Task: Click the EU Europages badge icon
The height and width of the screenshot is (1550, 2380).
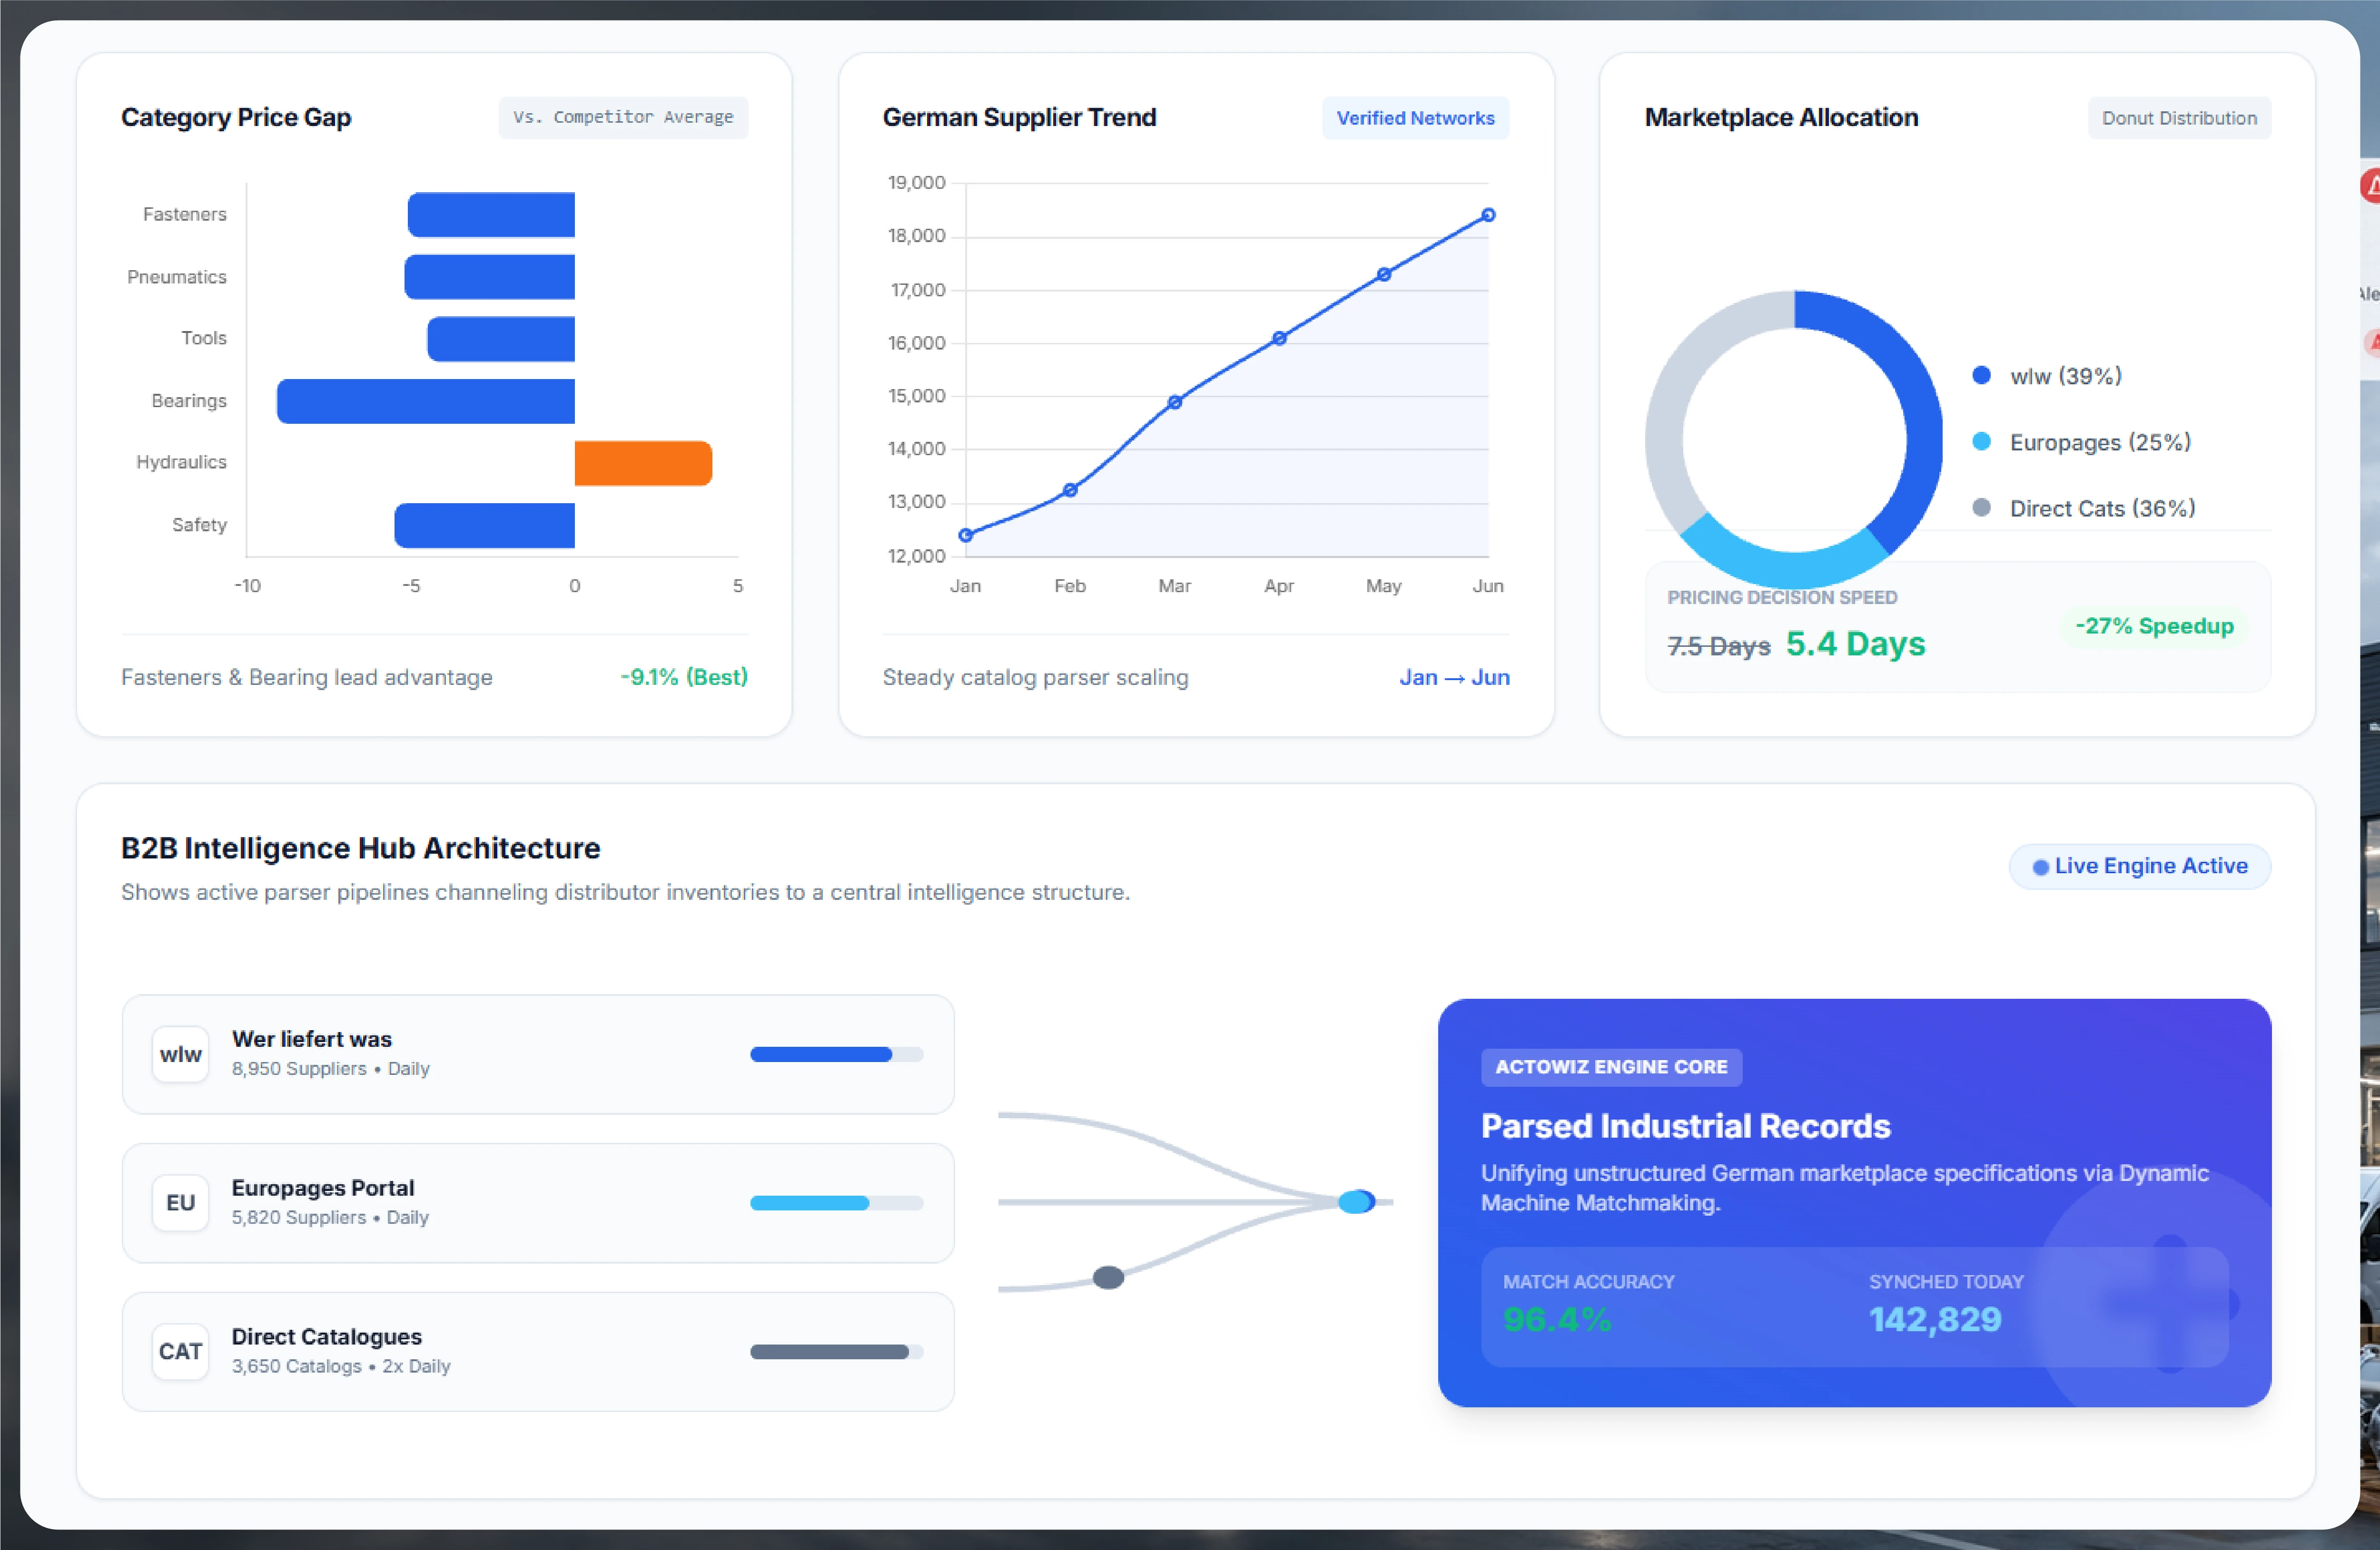Action: click(x=180, y=1202)
